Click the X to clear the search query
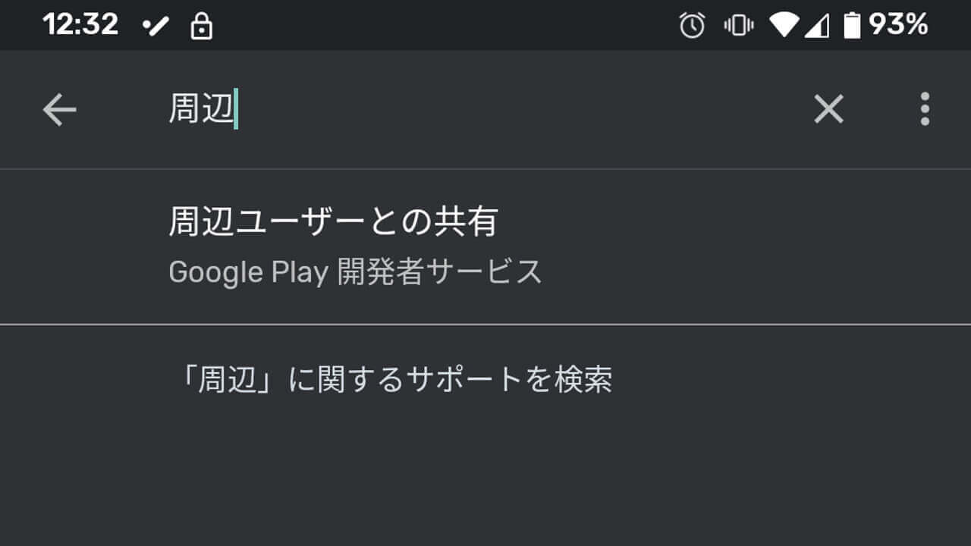971x546 pixels. [828, 109]
